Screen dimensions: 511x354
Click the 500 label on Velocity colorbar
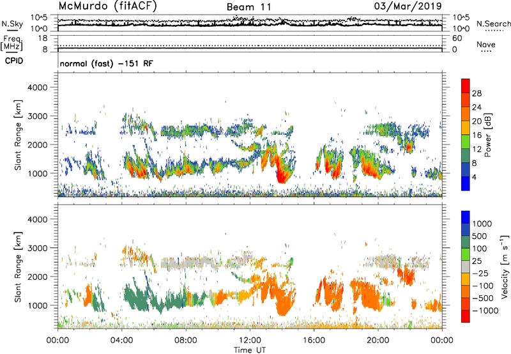click(x=480, y=236)
